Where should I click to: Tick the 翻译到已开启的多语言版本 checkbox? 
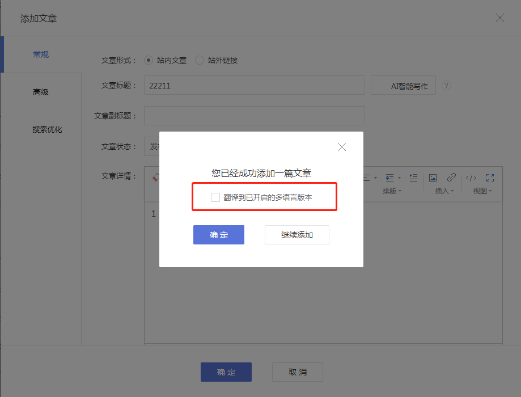[215, 197]
